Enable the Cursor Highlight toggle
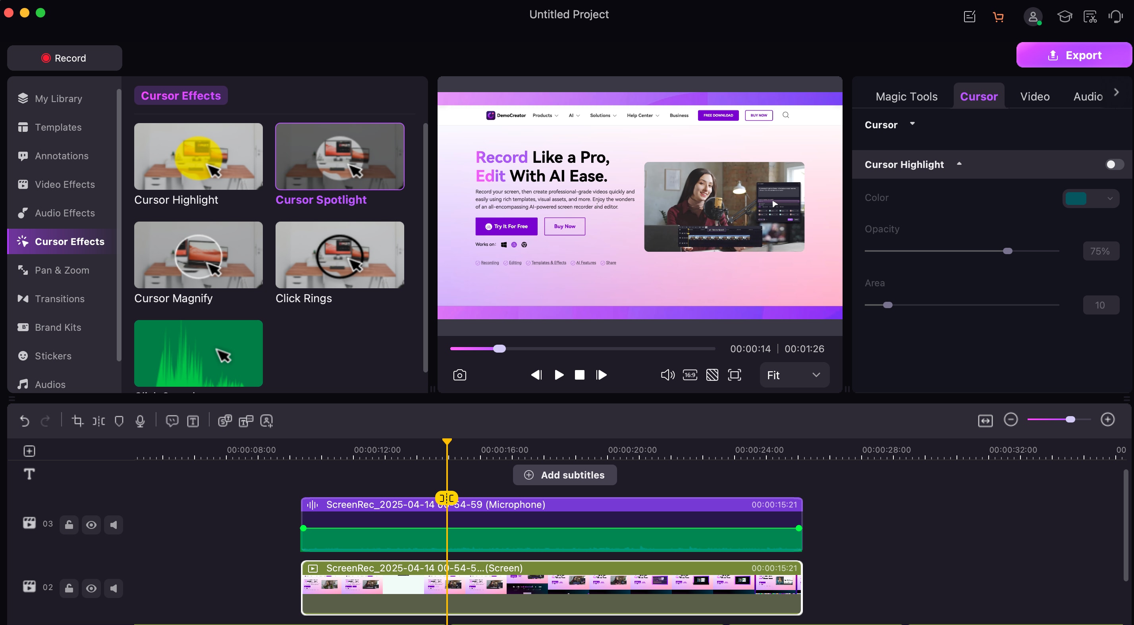 tap(1114, 165)
